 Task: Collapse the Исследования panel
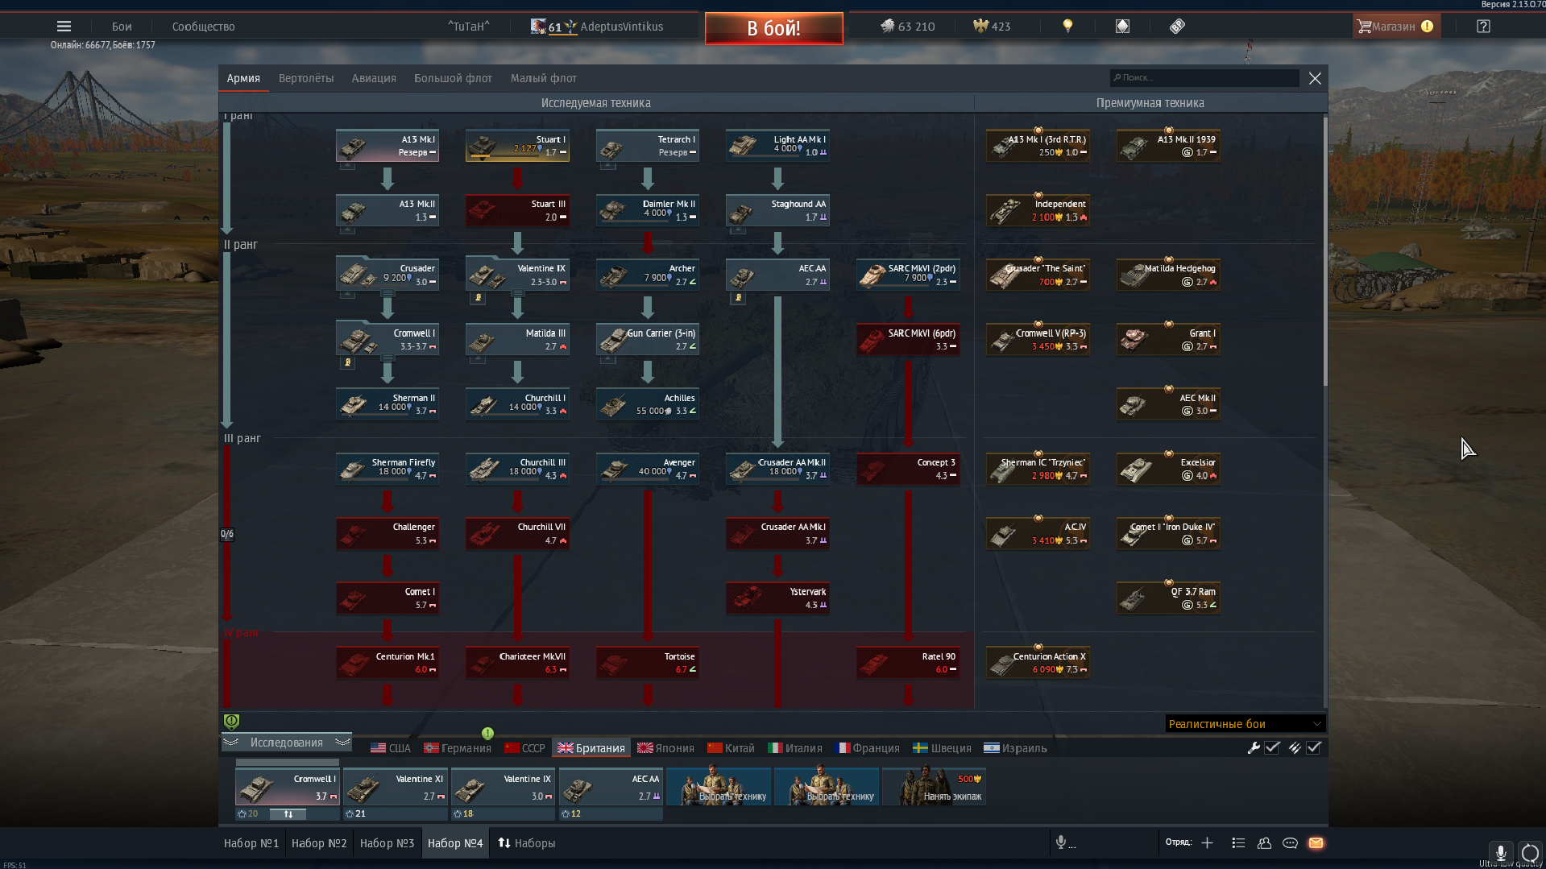[x=287, y=743]
